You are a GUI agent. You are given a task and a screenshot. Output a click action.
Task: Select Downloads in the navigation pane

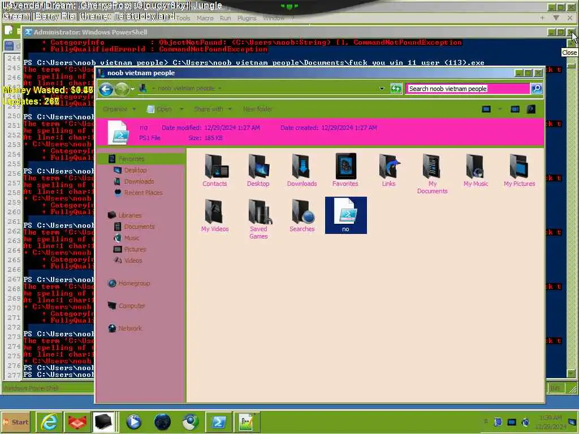pyautogui.click(x=133, y=181)
